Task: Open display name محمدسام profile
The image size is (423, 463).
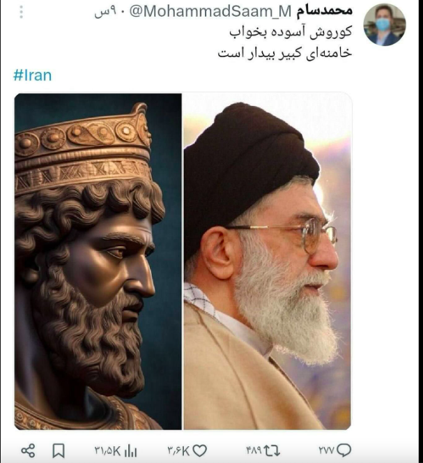Action: [325, 10]
